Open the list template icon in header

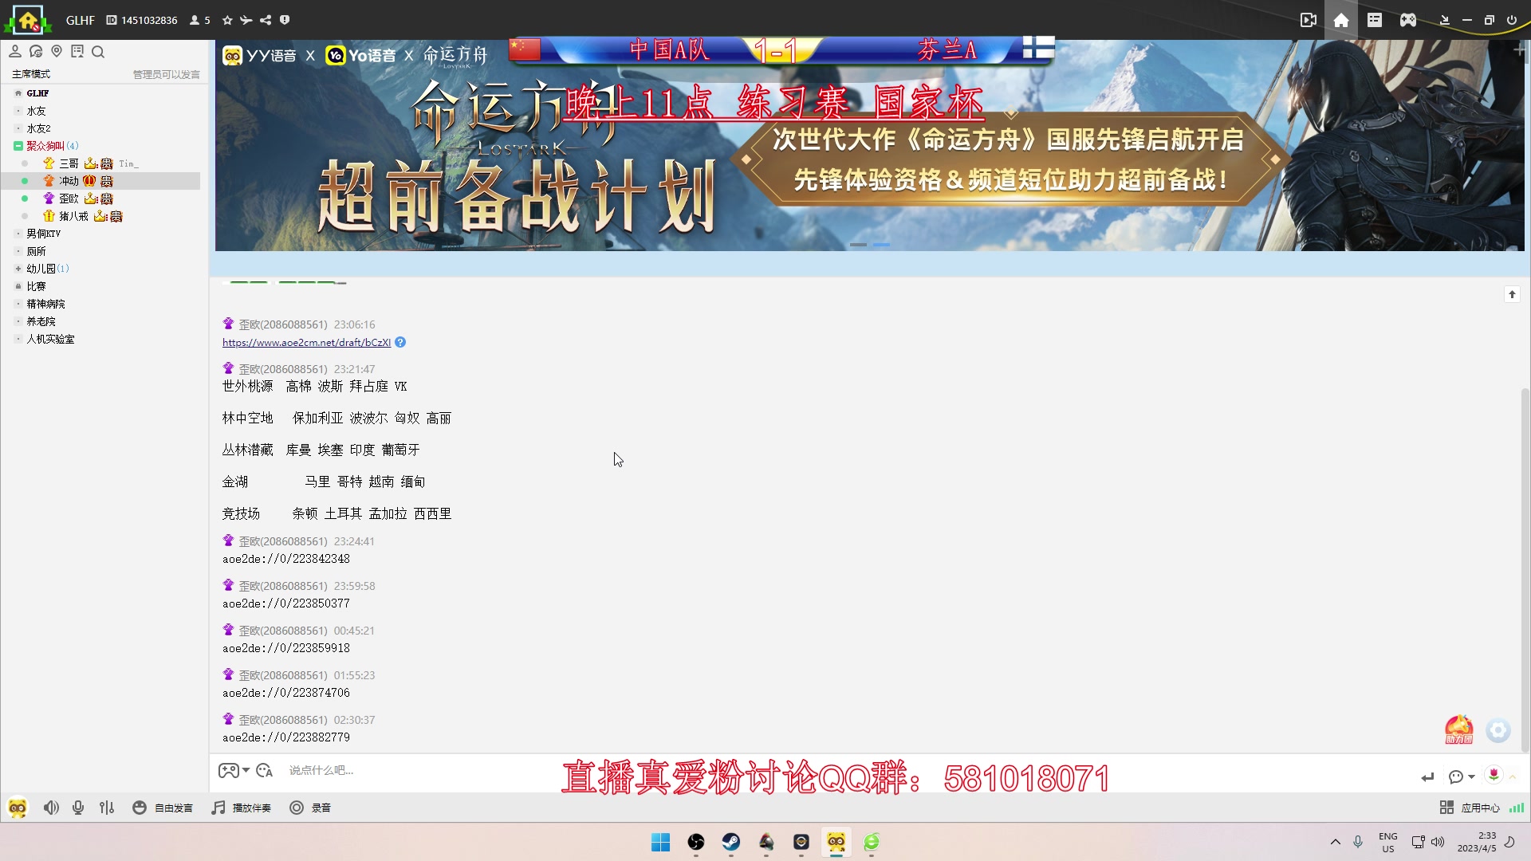tap(1375, 20)
